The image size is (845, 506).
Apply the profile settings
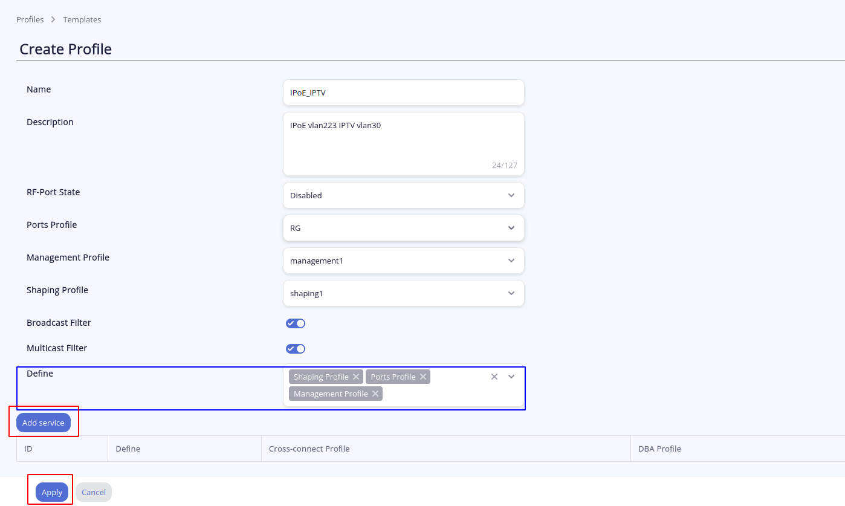point(52,492)
